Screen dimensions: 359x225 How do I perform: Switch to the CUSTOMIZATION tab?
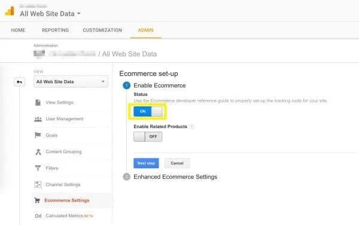pyautogui.click(x=102, y=30)
